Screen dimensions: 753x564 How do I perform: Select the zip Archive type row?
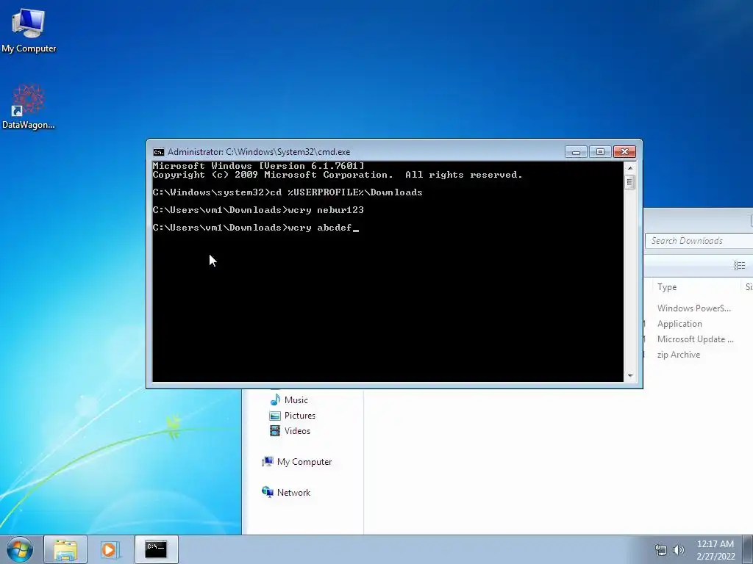pos(679,355)
